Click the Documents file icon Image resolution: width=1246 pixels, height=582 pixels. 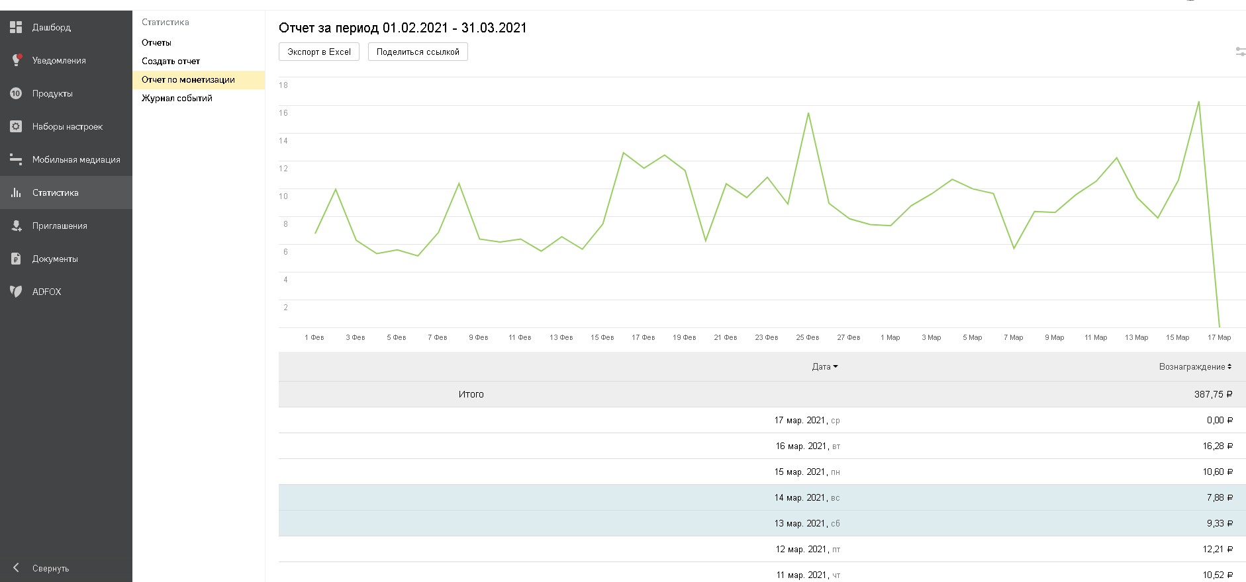coord(16,259)
